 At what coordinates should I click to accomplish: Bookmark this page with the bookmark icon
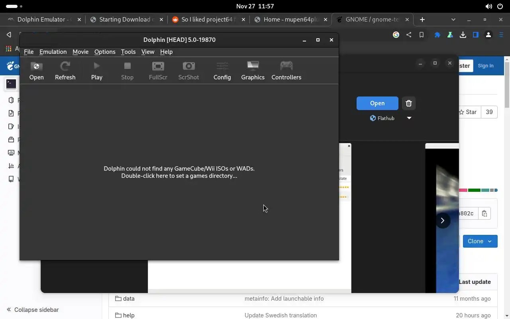click(x=421, y=35)
